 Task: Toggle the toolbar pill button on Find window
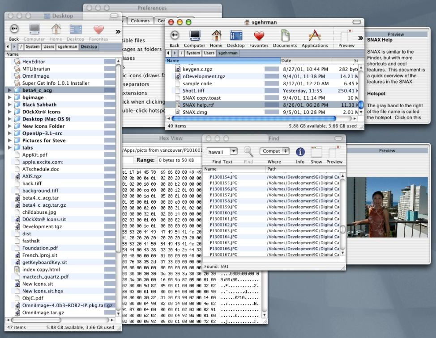click(338, 139)
